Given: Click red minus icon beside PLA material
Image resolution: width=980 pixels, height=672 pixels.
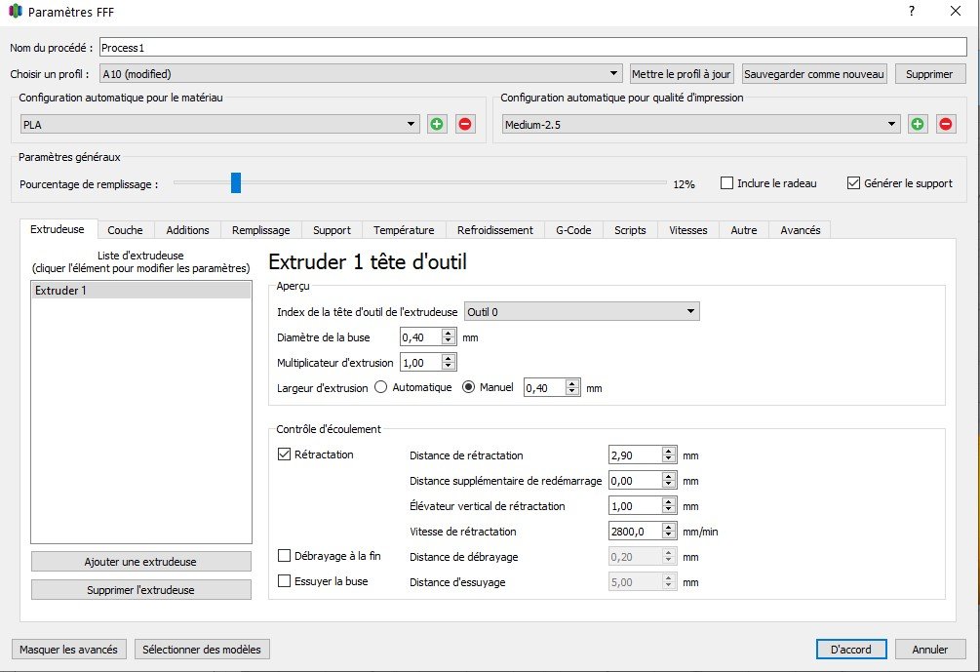Looking at the screenshot, I should pyautogui.click(x=465, y=124).
